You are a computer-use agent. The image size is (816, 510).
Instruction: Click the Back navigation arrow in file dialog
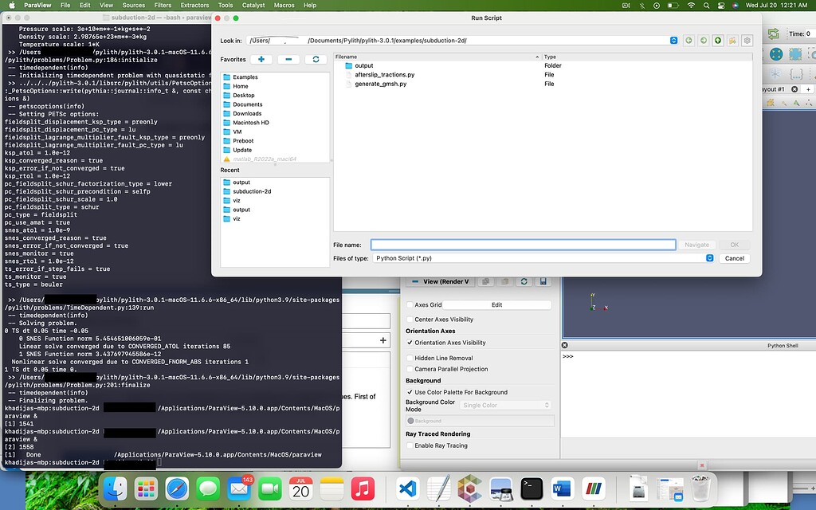(x=688, y=40)
